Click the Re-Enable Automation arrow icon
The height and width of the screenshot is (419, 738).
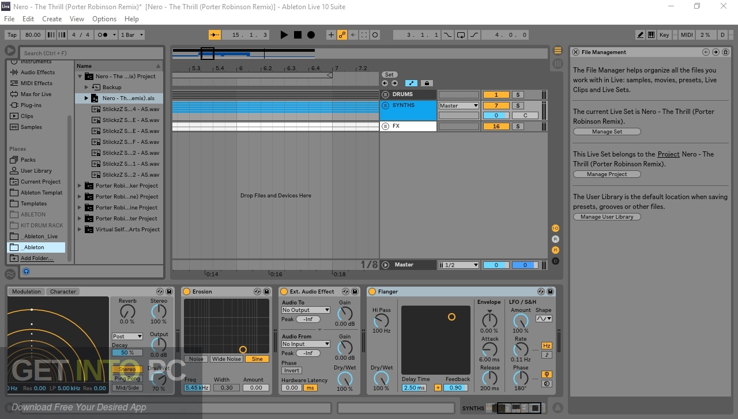(353, 35)
